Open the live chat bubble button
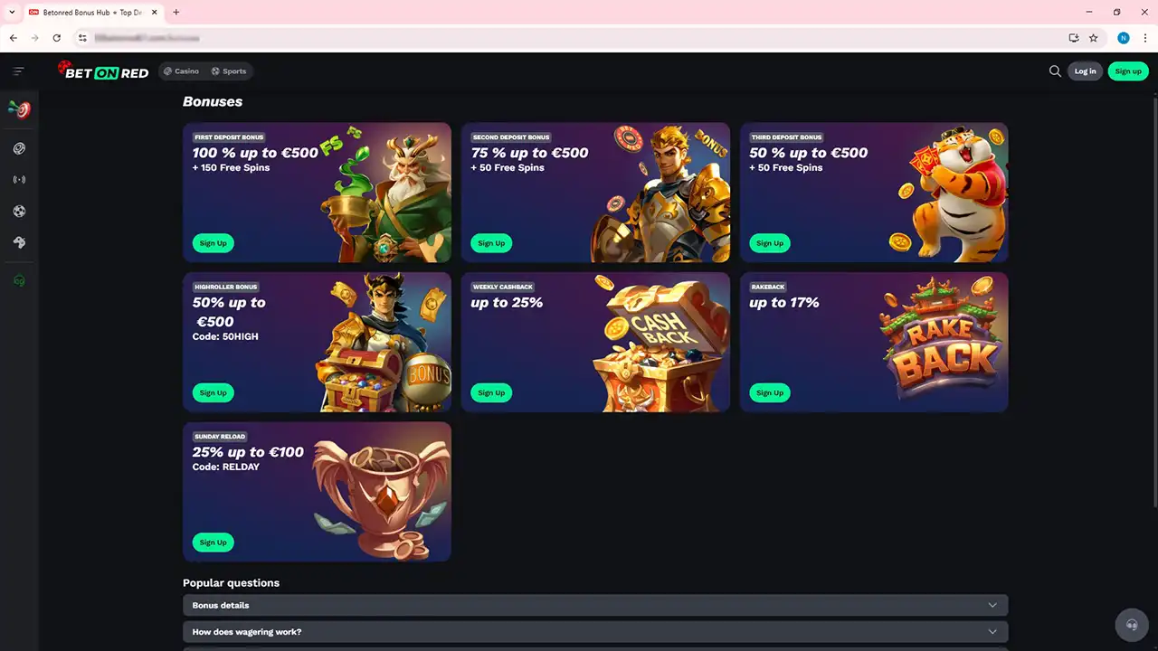The width and height of the screenshot is (1158, 651). point(1131,625)
